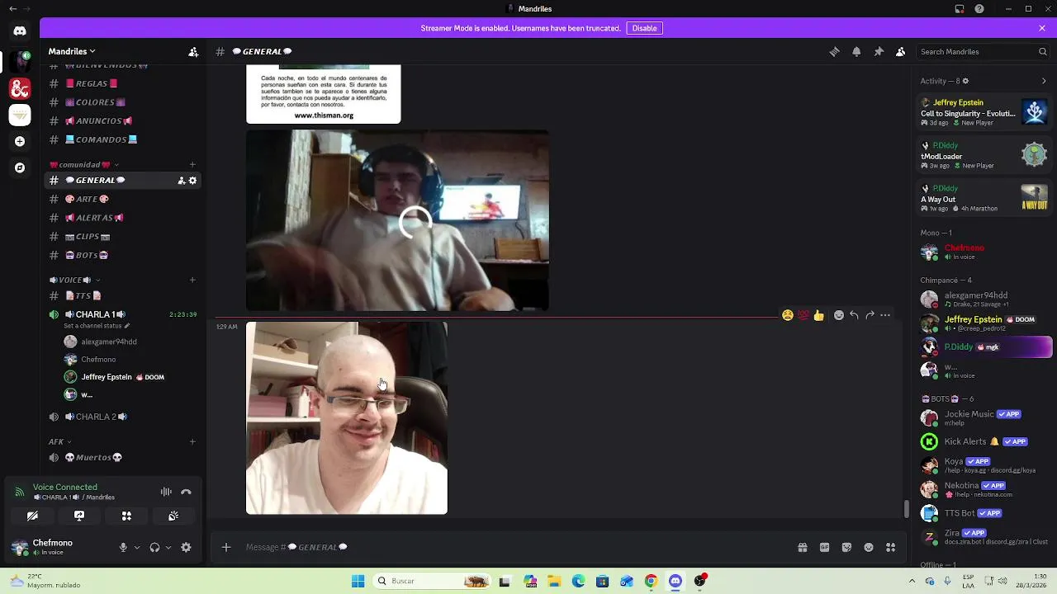Open ALERTAS channel
1057x594 pixels.
click(121, 218)
